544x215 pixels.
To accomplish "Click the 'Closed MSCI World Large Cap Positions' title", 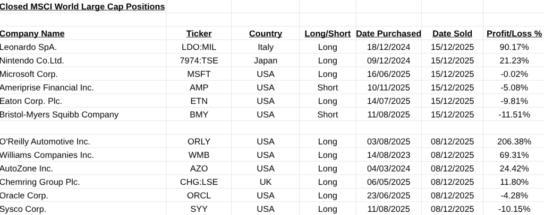I will pos(82,7).
